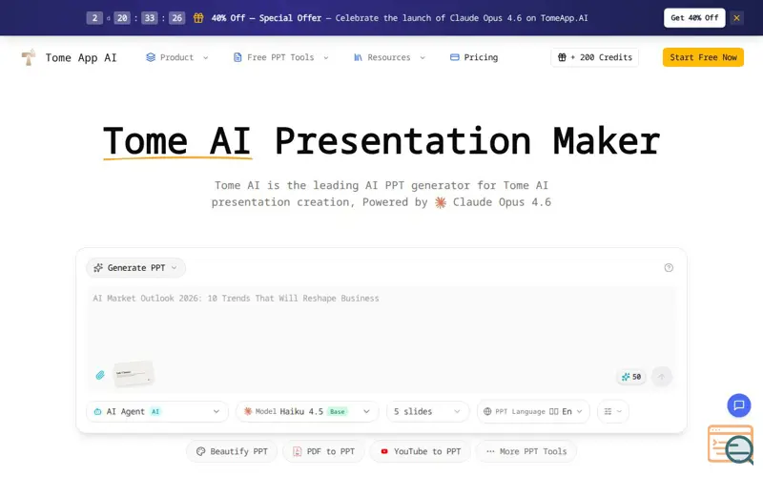The height and width of the screenshot is (477, 763).
Task: Click Start Free Now button
Action: (703, 57)
